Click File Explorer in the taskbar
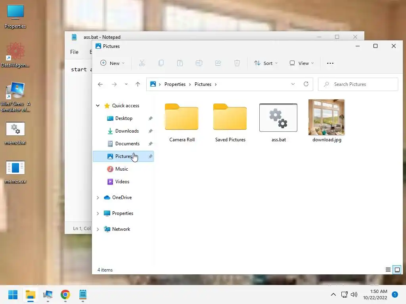 coord(30,294)
